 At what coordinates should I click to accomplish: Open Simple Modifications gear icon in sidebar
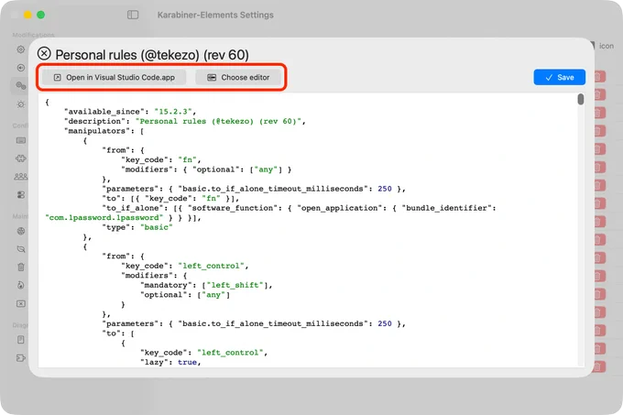click(x=21, y=49)
